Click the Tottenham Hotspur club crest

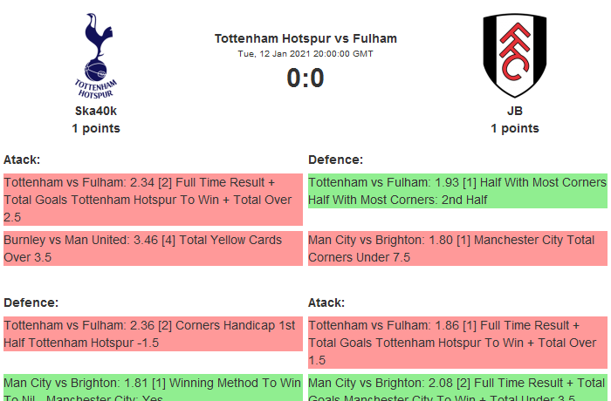pyautogui.click(x=96, y=55)
